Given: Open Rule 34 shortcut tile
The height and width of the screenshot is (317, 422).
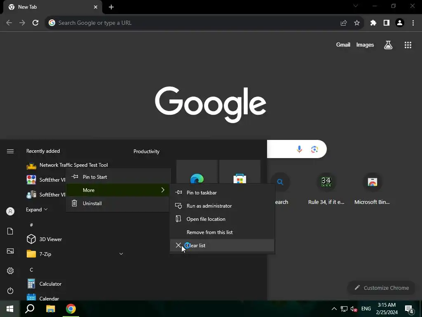Looking at the screenshot, I should 326,188.
